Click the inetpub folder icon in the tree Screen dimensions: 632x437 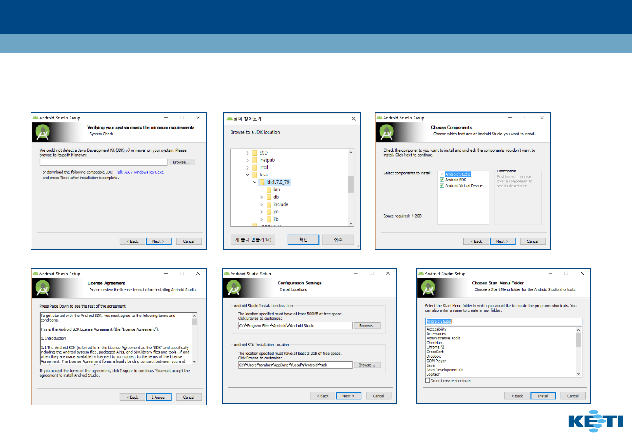coord(255,160)
